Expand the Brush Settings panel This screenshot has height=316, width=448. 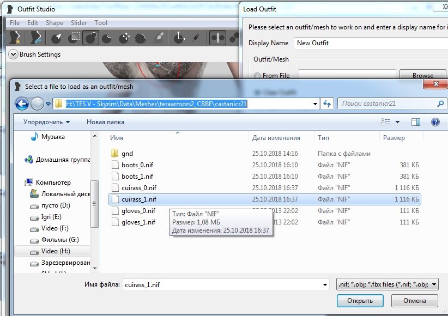tap(13, 54)
